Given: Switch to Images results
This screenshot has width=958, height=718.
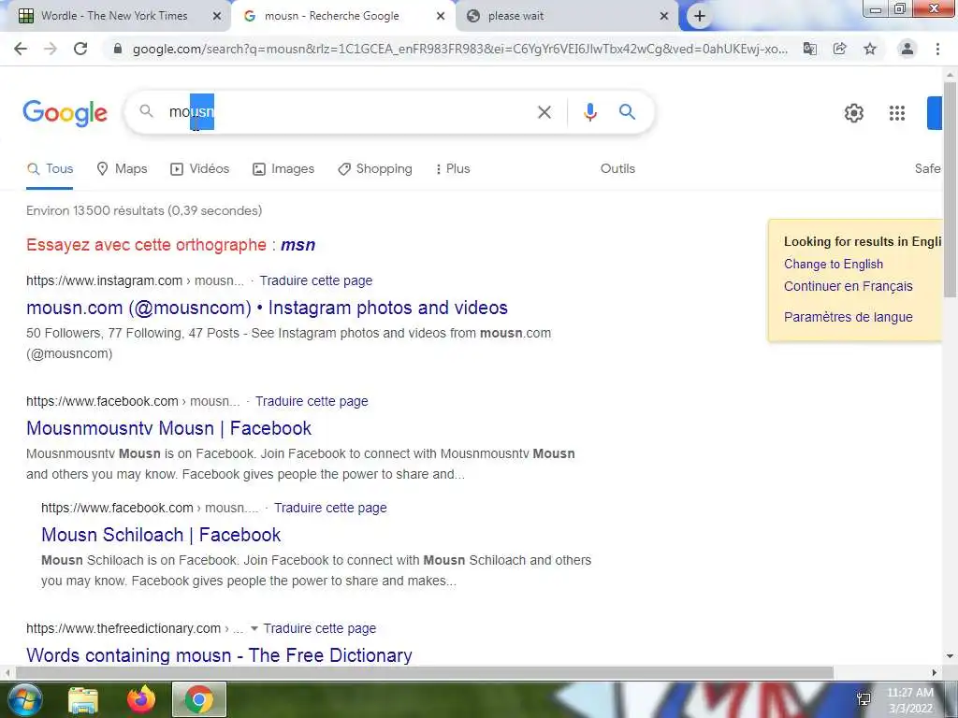Looking at the screenshot, I should pos(283,169).
